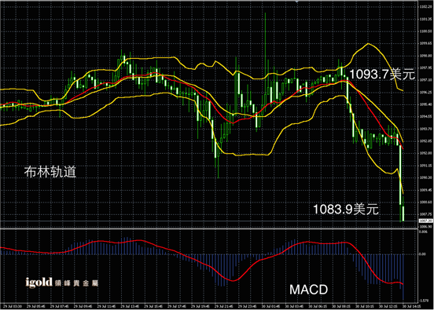Select the MACD indicator label
Screen dimensions: 434x310
click(309, 290)
